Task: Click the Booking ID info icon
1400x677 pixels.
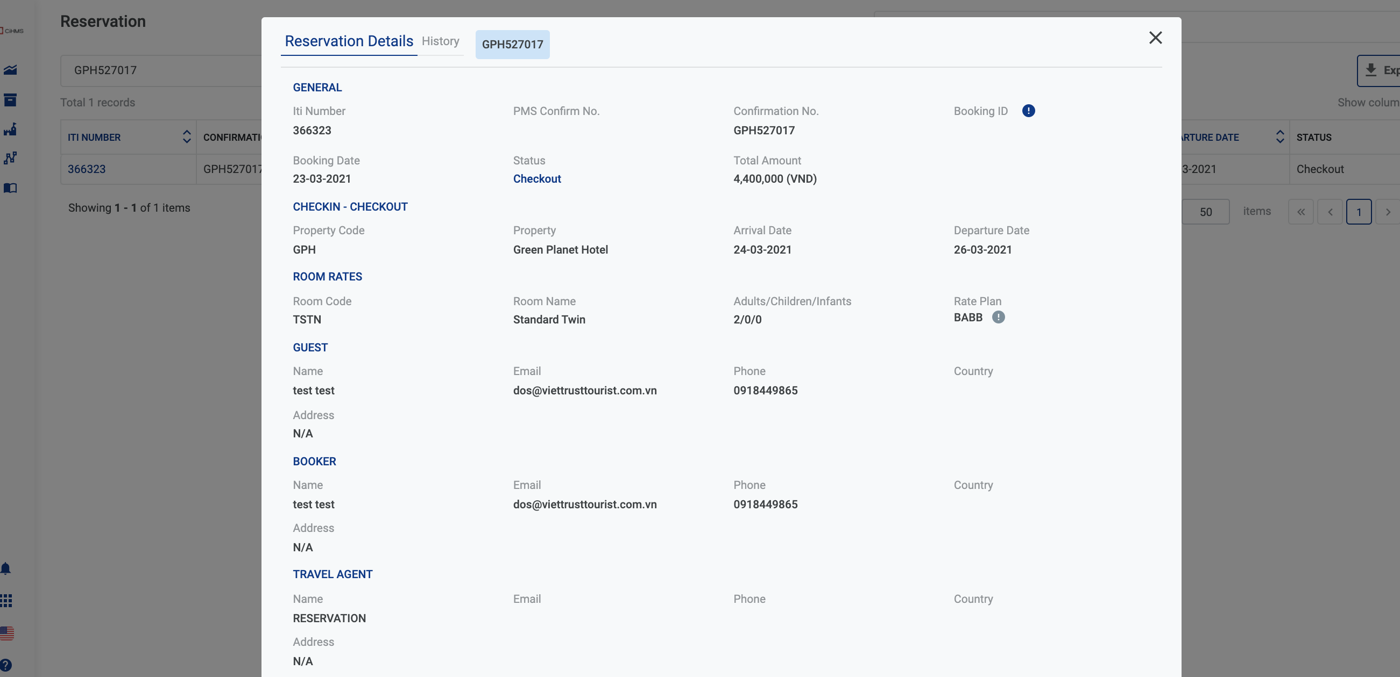Action: (x=1028, y=111)
